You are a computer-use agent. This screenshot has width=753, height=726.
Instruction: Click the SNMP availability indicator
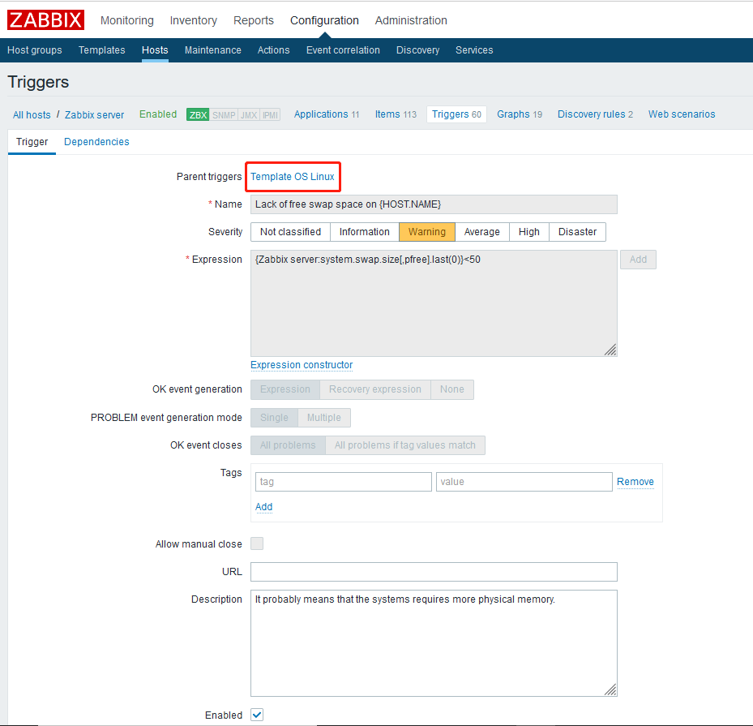tap(224, 115)
